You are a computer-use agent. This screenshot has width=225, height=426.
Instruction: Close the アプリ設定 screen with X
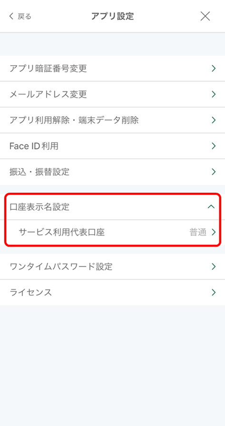click(205, 16)
